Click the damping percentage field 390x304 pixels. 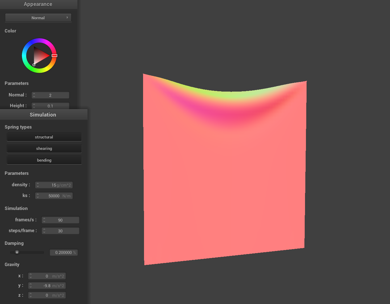point(64,253)
